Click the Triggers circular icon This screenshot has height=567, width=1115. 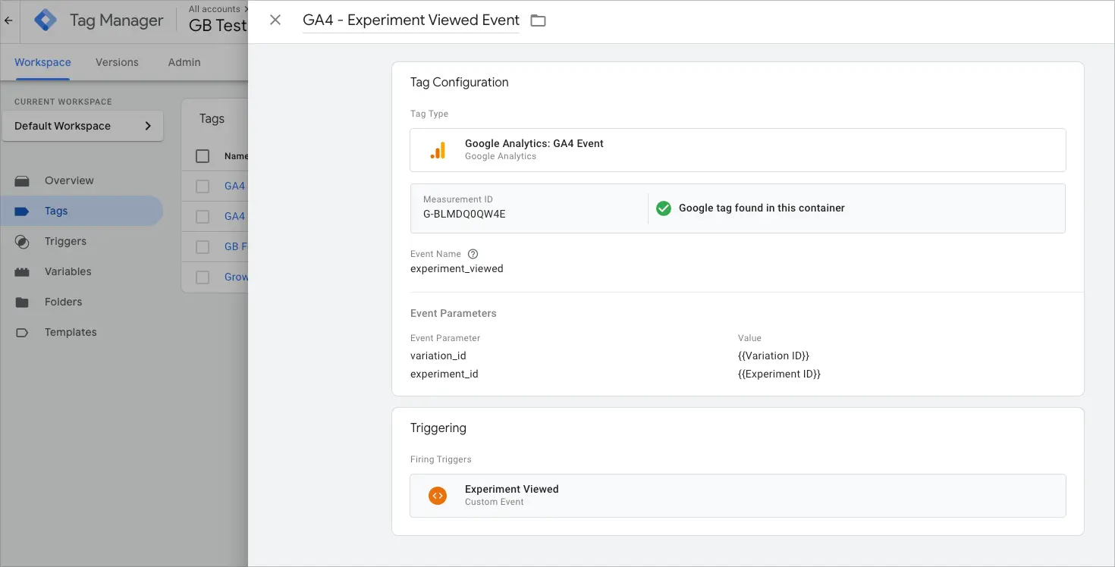tap(22, 242)
